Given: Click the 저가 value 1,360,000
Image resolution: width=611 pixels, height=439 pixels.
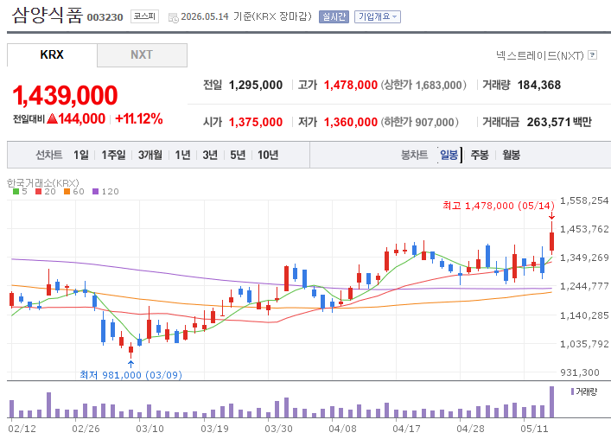Looking at the screenshot, I should tap(351, 123).
